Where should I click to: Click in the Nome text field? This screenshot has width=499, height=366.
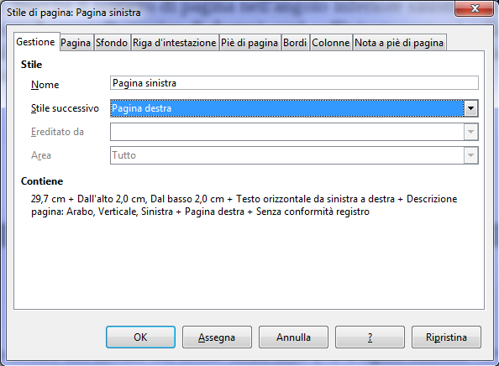[x=294, y=83]
